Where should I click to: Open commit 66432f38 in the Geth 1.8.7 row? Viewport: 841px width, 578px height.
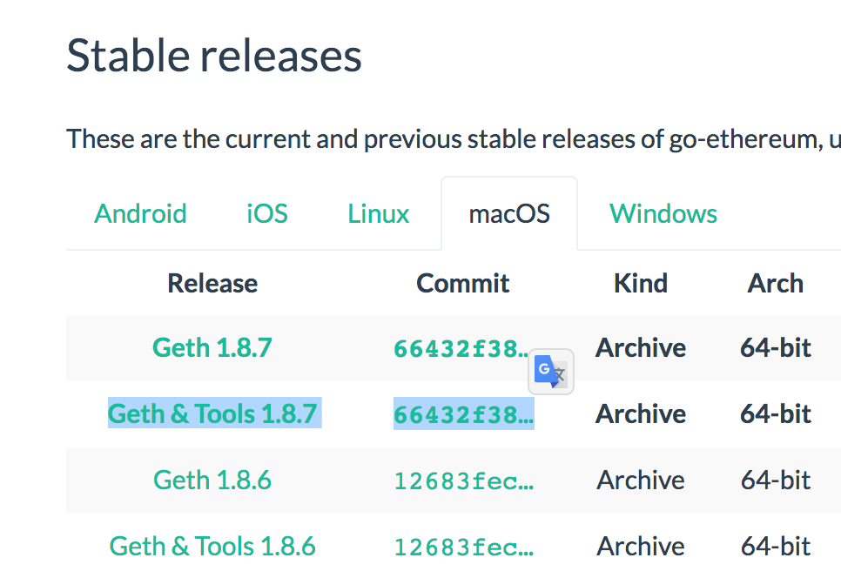[461, 348]
